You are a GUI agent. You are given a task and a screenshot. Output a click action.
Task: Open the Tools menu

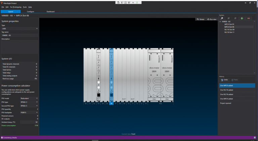[x=25, y=7]
